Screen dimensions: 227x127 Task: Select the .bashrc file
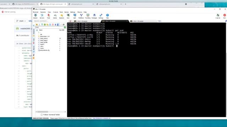click(42, 44)
